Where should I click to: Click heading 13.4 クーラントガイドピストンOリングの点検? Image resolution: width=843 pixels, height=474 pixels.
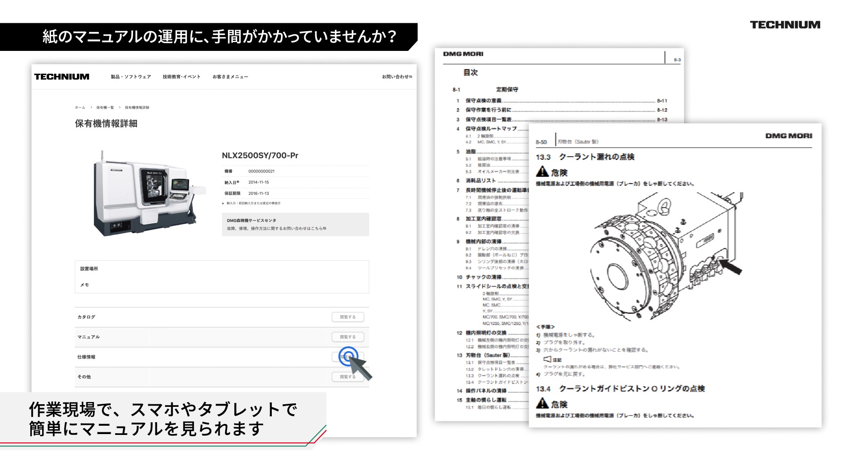coord(620,389)
